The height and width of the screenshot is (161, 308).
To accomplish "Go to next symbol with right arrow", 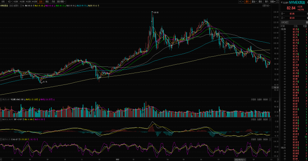I will [307, 3].
